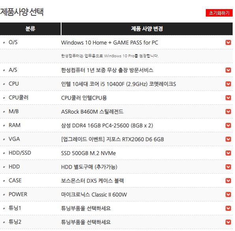The height and width of the screenshot is (231, 235).
Task: Expand the A/S row dropdown arrow
Action: point(228,70)
